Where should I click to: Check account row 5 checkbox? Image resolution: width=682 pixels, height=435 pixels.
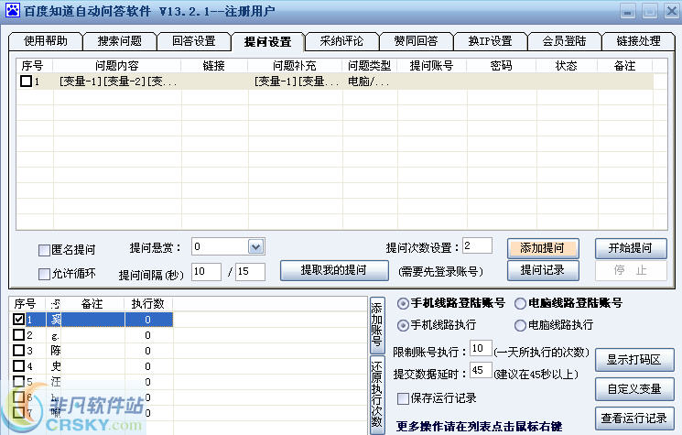click(18, 382)
